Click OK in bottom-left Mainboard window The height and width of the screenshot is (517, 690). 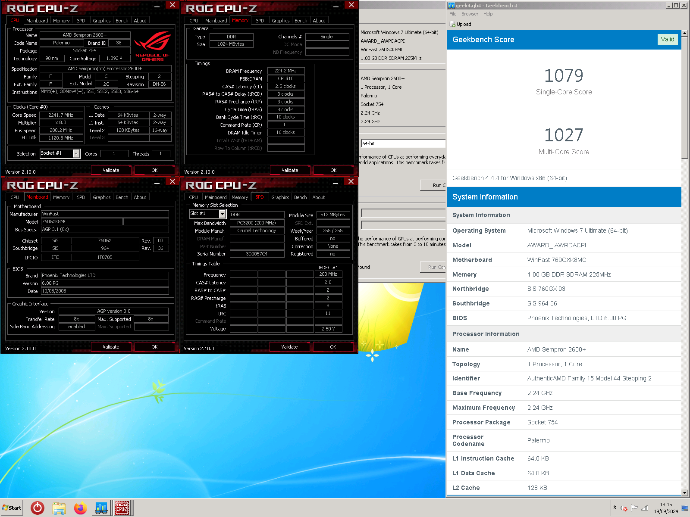(154, 347)
